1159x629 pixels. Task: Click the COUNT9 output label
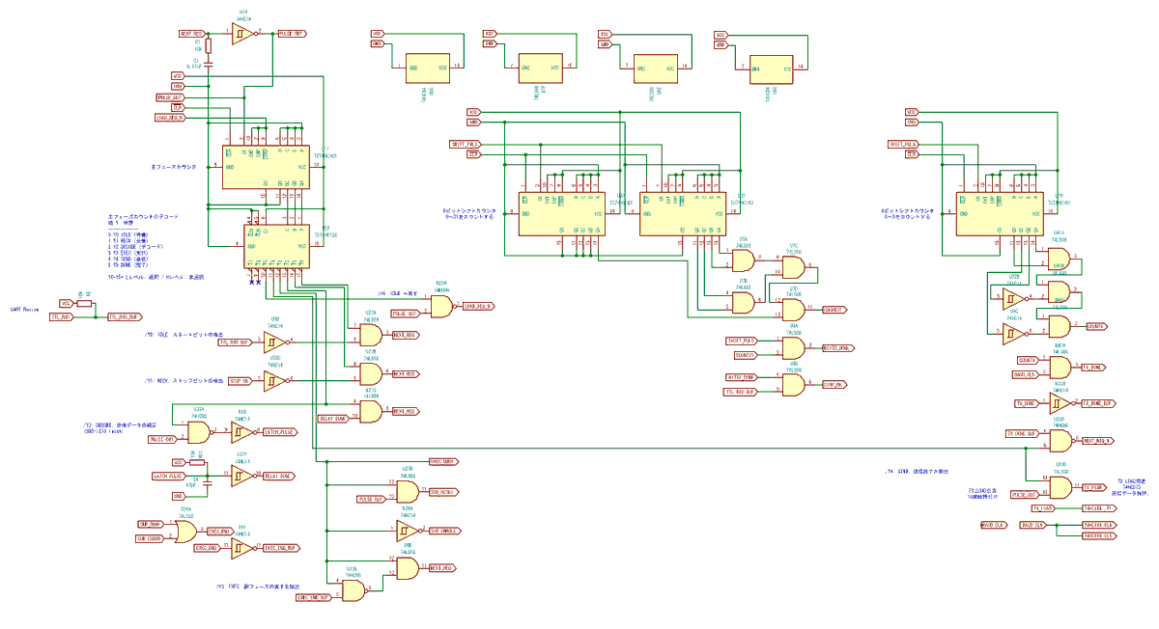pyautogui.click(x=1097, y=326)
